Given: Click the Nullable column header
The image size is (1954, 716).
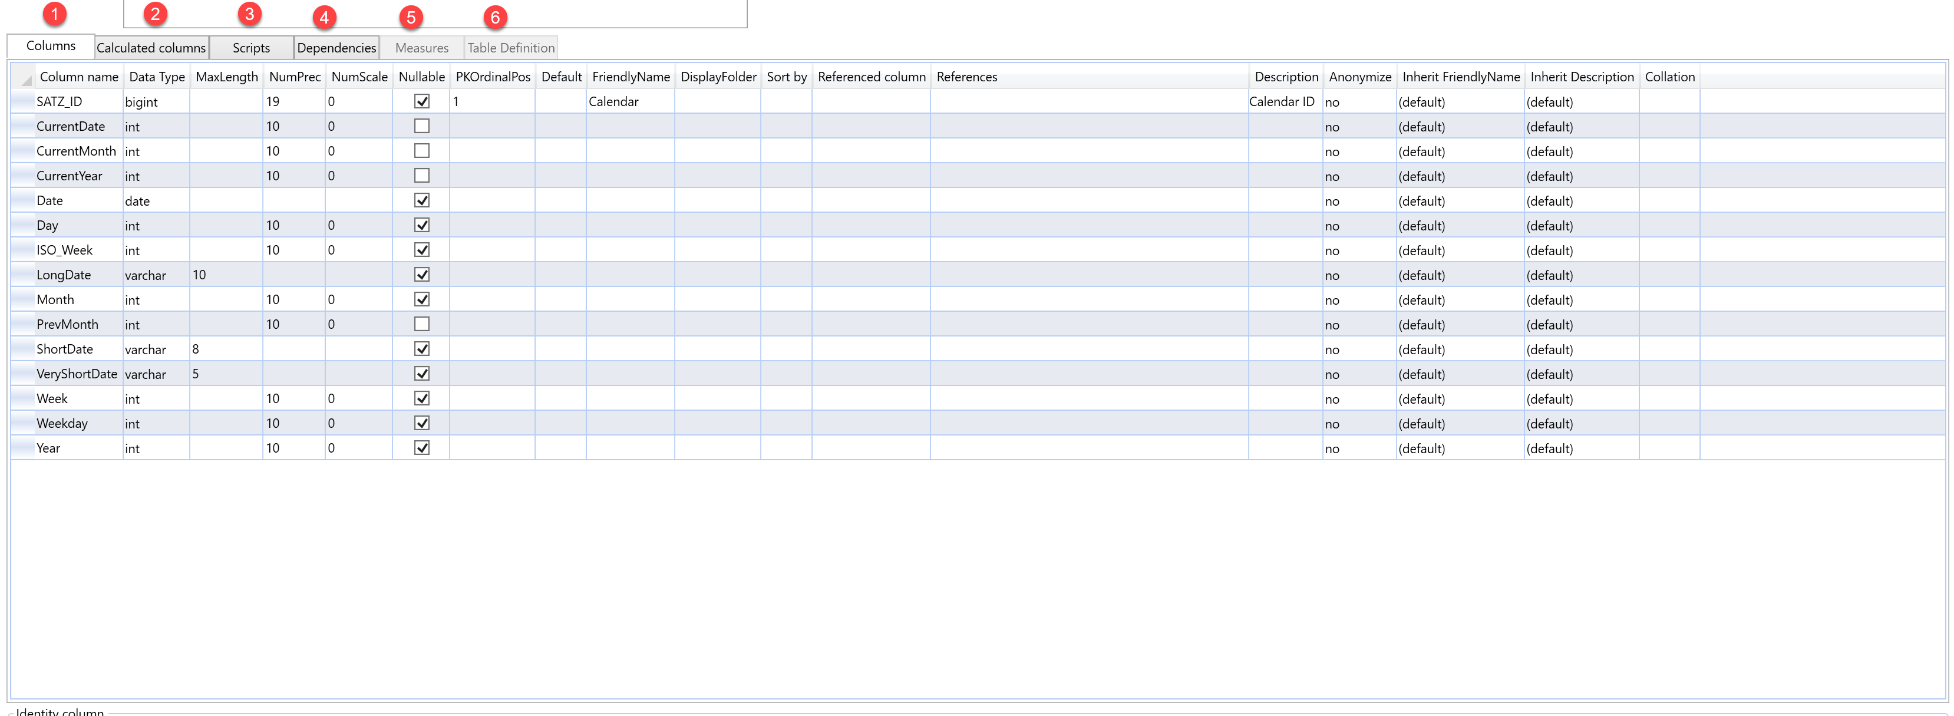Looking at the screenshot, I should (x=421, y=77).
